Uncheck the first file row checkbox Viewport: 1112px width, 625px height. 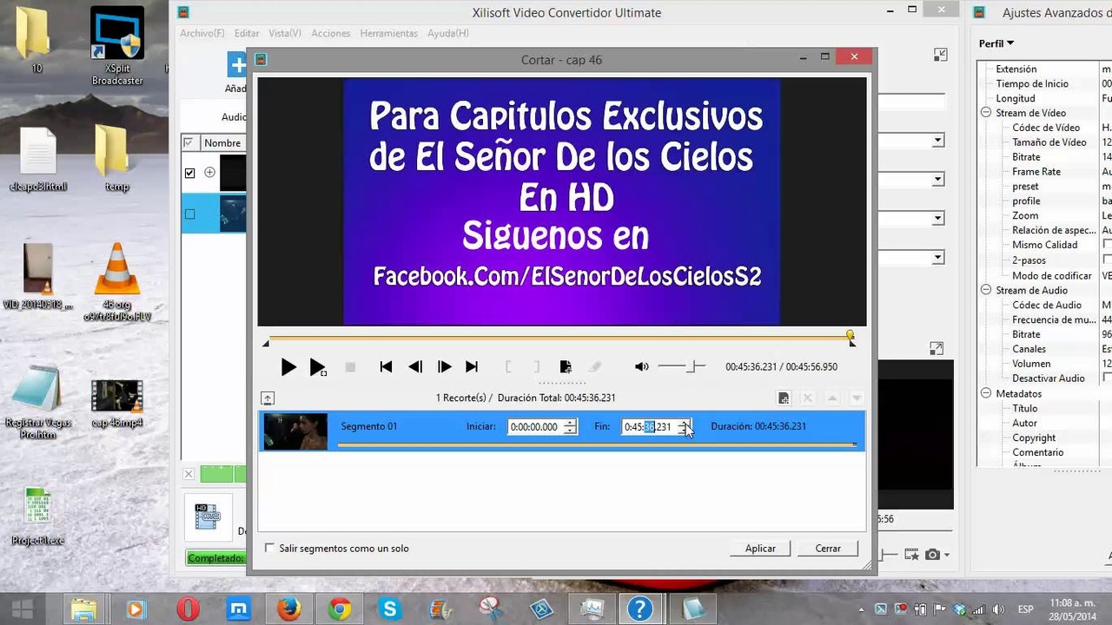pyautogui.click(x=190, y=173)
